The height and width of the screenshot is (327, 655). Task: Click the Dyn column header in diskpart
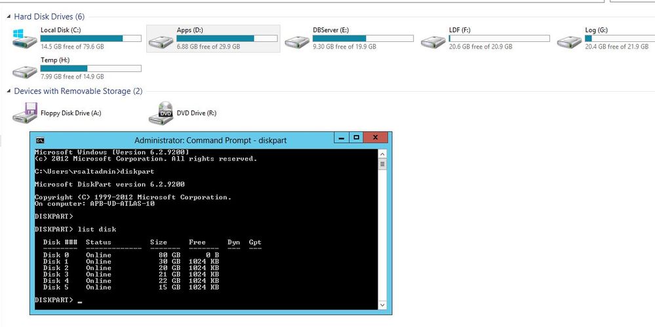tap(234, 242)
